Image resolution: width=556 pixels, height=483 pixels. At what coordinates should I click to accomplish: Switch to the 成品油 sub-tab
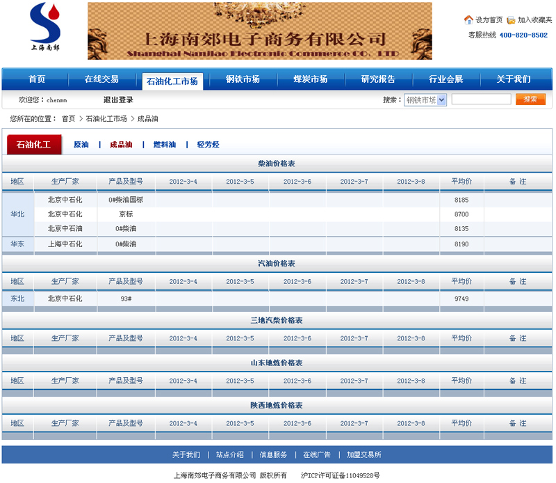tap(121, 145)
